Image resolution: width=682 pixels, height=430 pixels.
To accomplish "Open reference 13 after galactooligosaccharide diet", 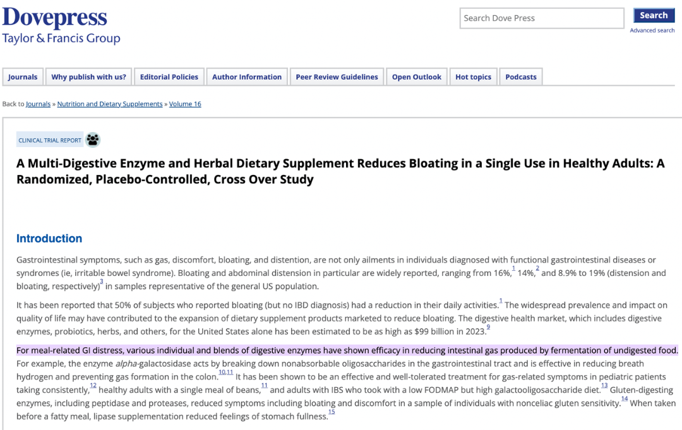I will tap(604, 385).
